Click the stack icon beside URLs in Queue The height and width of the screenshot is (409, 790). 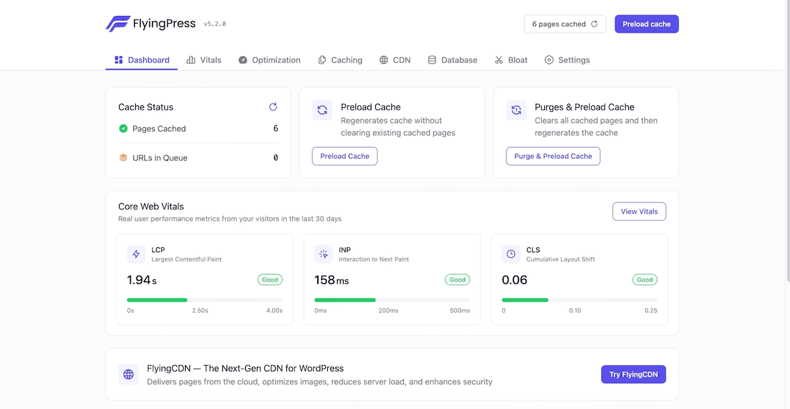click(x=123, y=157)
